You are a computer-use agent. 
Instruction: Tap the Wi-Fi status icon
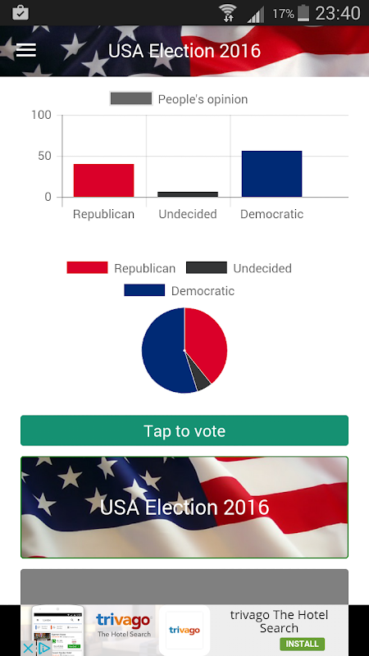(228, 13)
